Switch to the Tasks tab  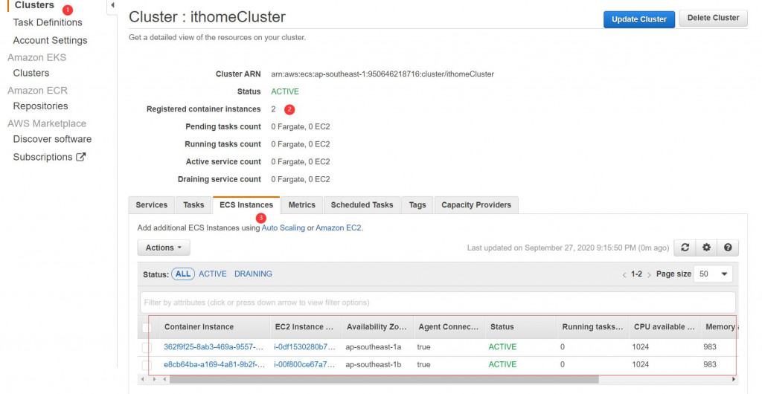coord(193,204)
